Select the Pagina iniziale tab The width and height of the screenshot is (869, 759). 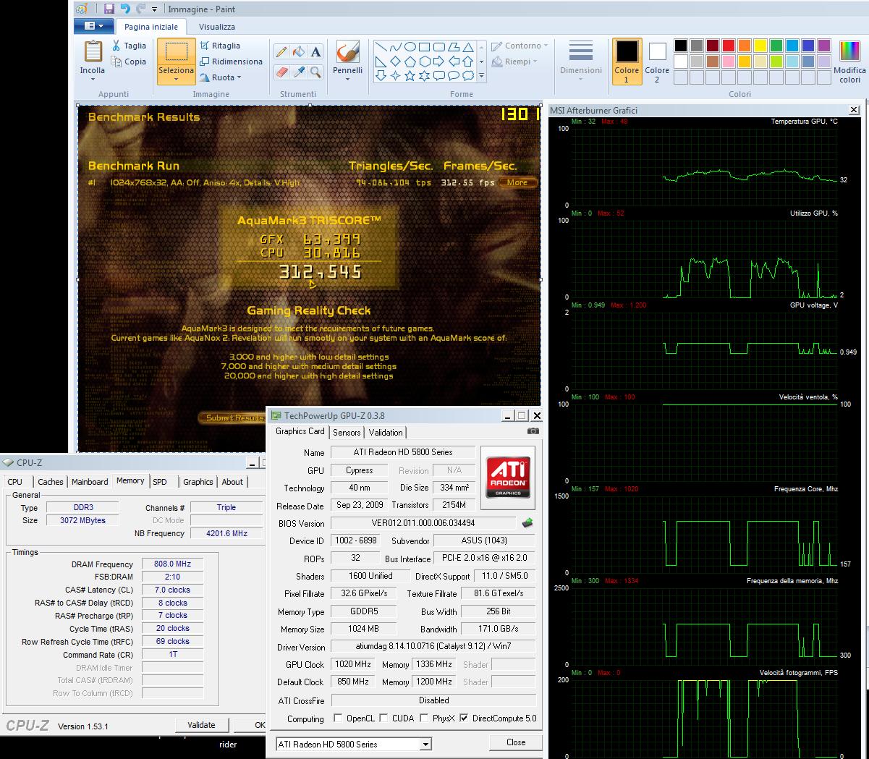click(151, 27)
